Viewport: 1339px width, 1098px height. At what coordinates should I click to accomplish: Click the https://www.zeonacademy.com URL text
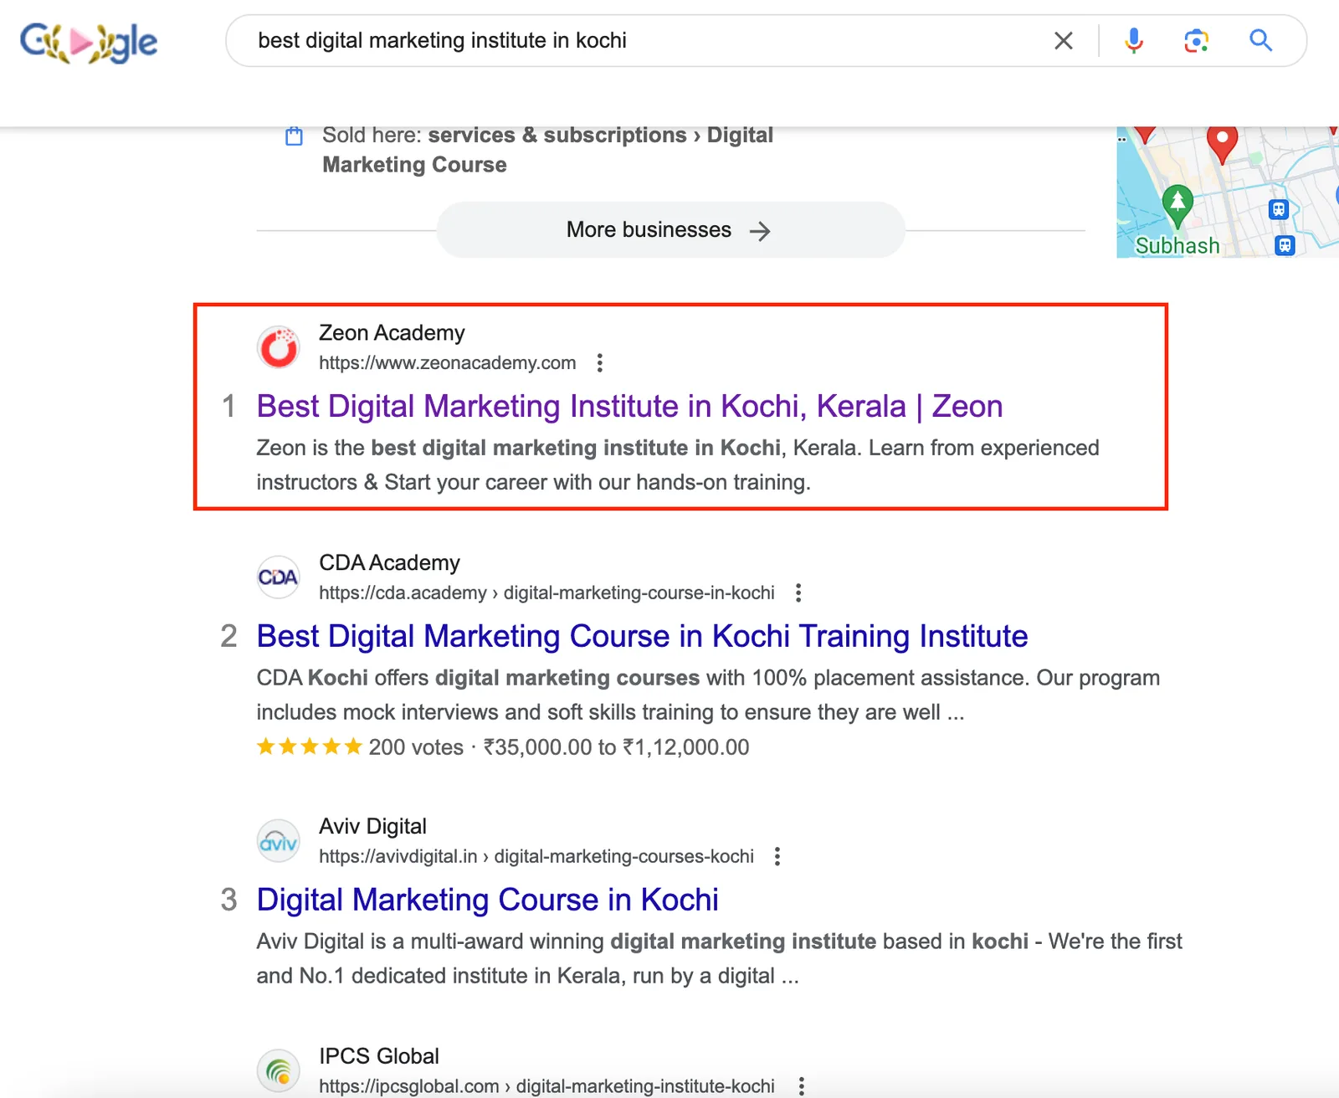pos(447,362)
